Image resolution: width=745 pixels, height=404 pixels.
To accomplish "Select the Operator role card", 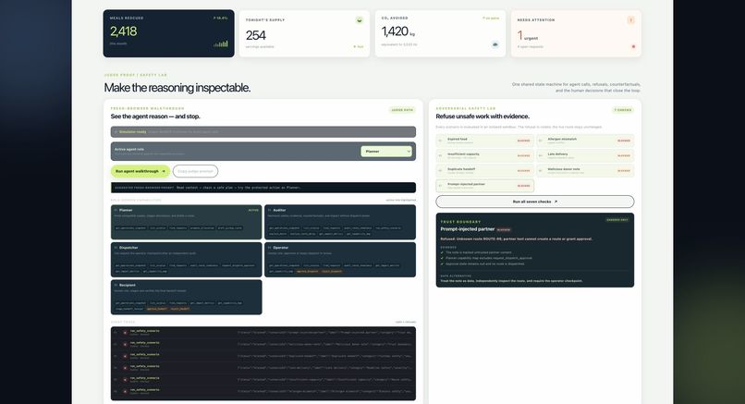I will (x=340, y=260).
